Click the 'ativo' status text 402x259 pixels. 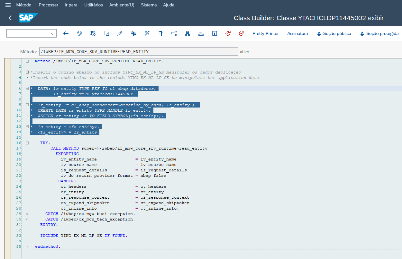pos(244,52)
